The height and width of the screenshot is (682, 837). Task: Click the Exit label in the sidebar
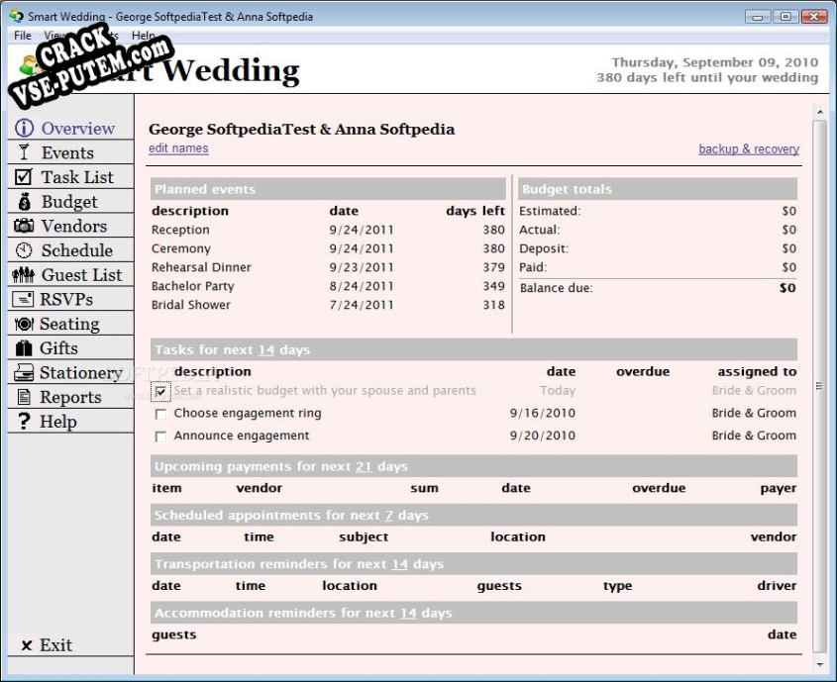[56, 645]
